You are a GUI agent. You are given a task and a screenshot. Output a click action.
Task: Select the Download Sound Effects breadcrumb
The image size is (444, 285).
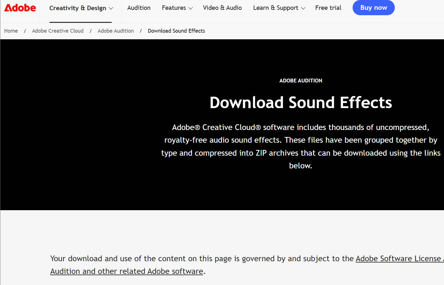click(176, 31)
